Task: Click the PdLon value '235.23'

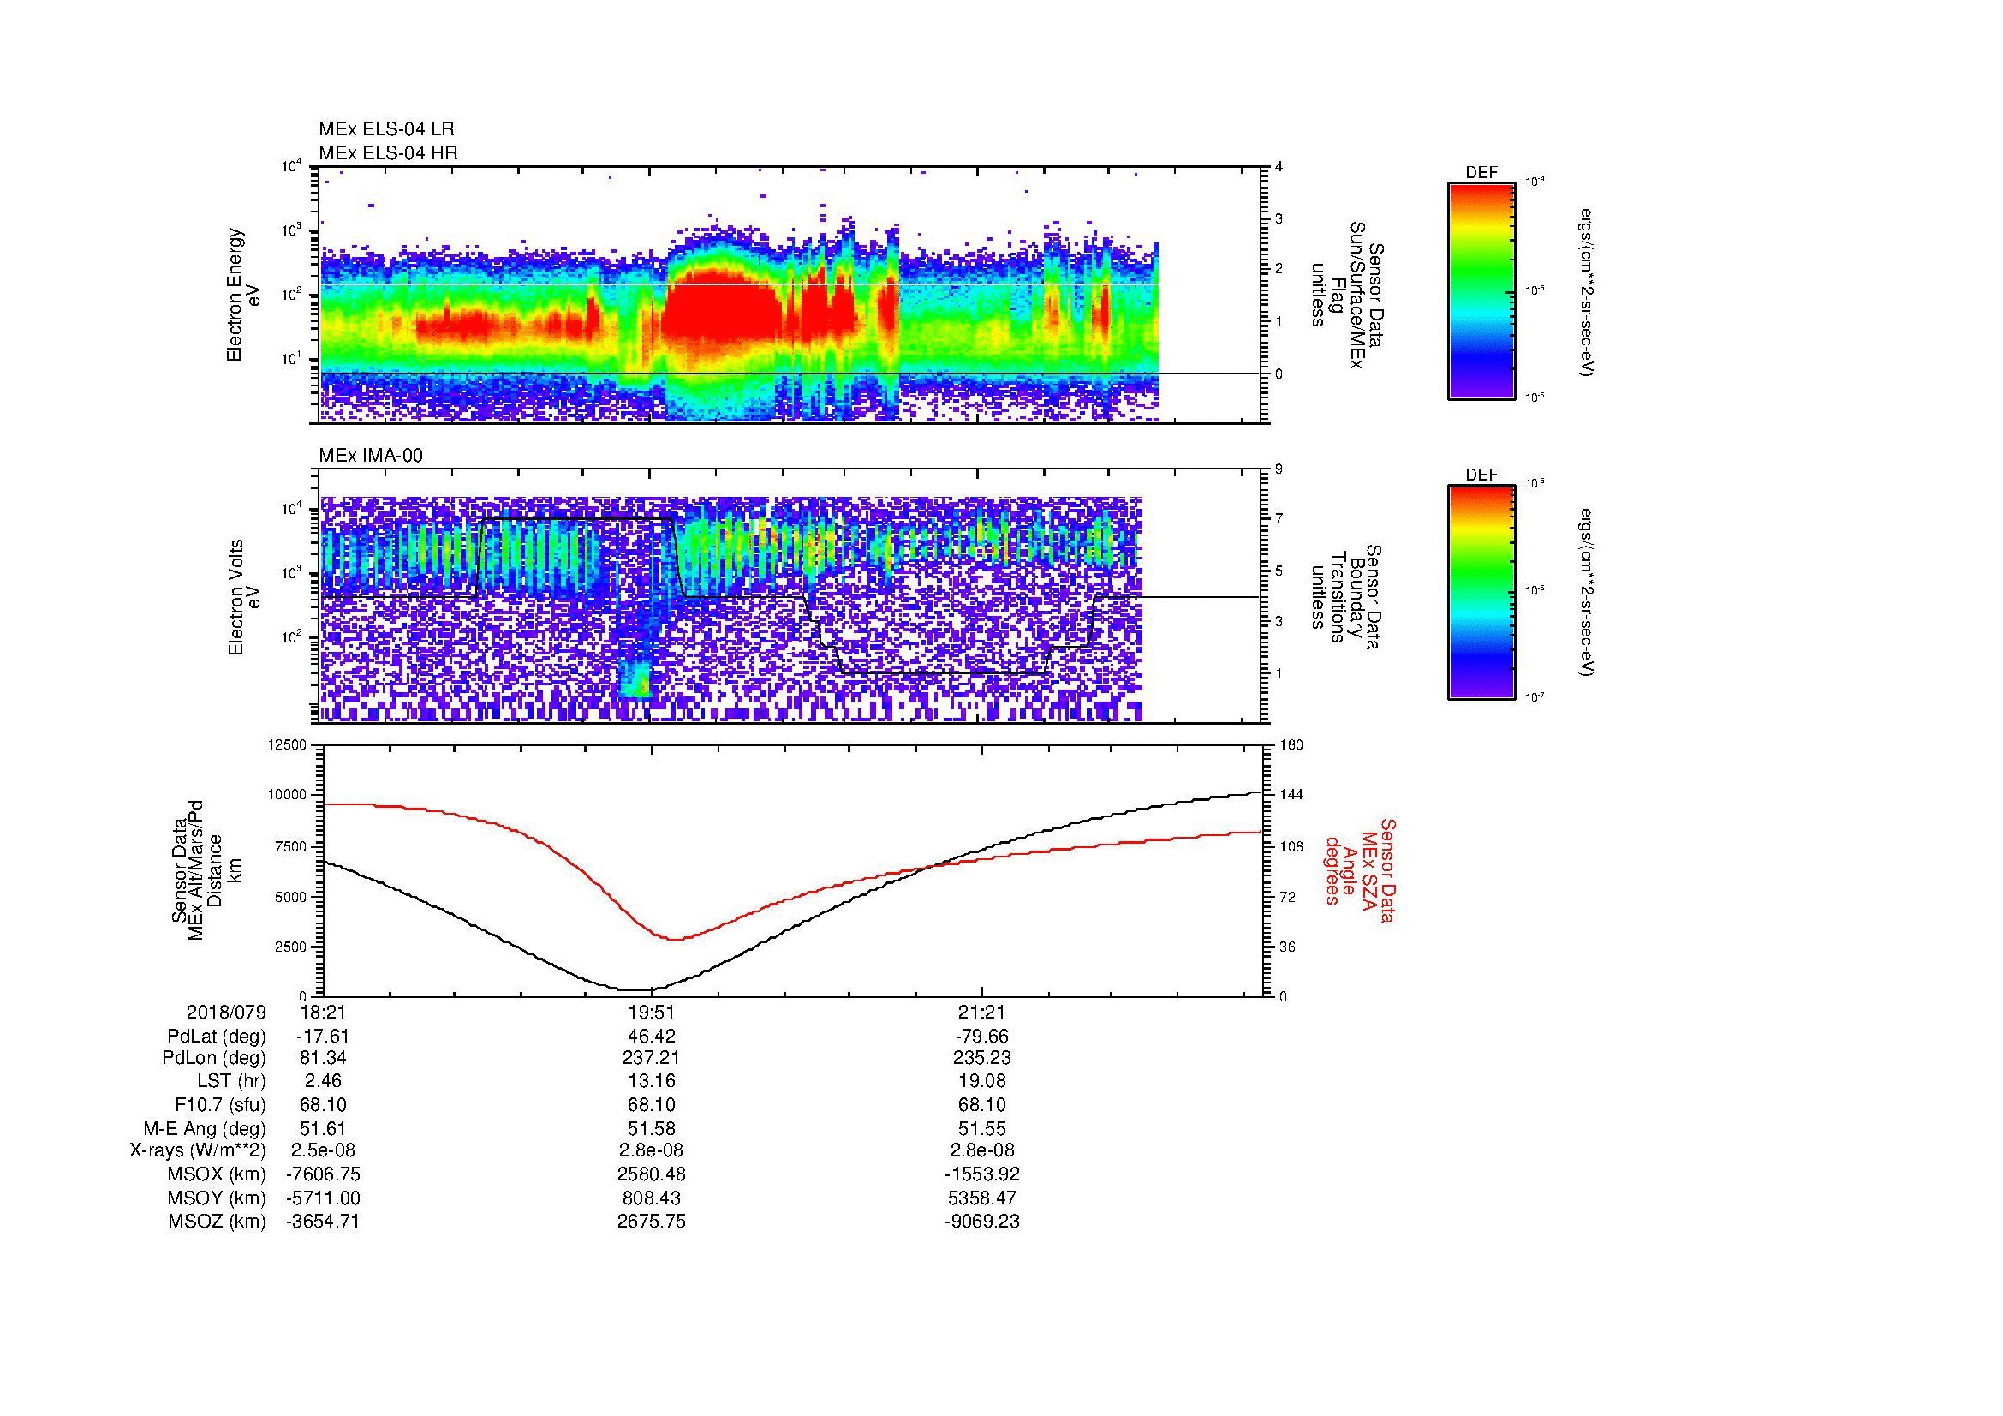Action: point(981,1058)
